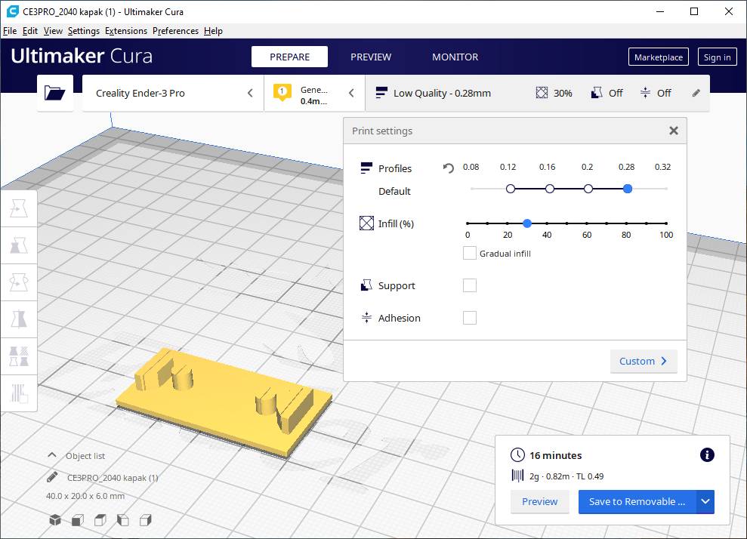Enable the Support checkbox
Viewport: 747px width, 539px height.
click(469, 285)
